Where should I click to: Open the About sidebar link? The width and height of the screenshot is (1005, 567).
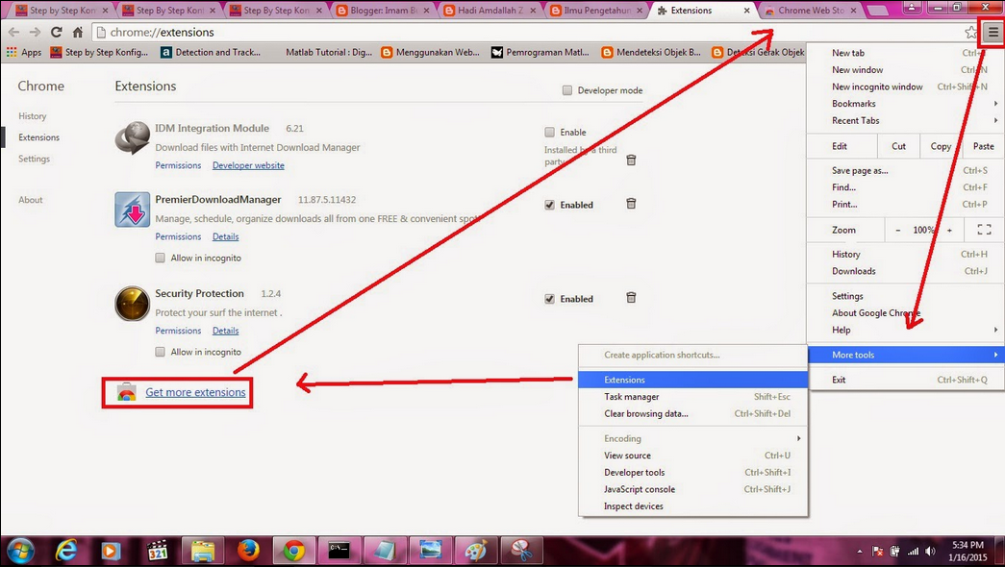tap(30, 200)
